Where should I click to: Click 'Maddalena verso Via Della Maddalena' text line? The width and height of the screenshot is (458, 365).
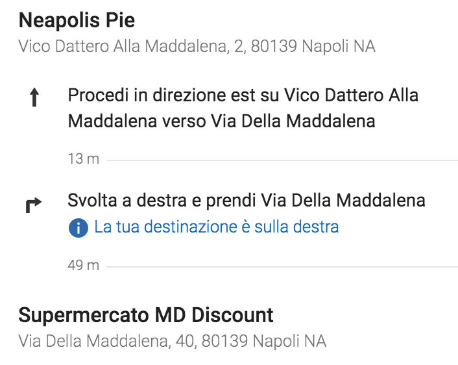[221, 121]
